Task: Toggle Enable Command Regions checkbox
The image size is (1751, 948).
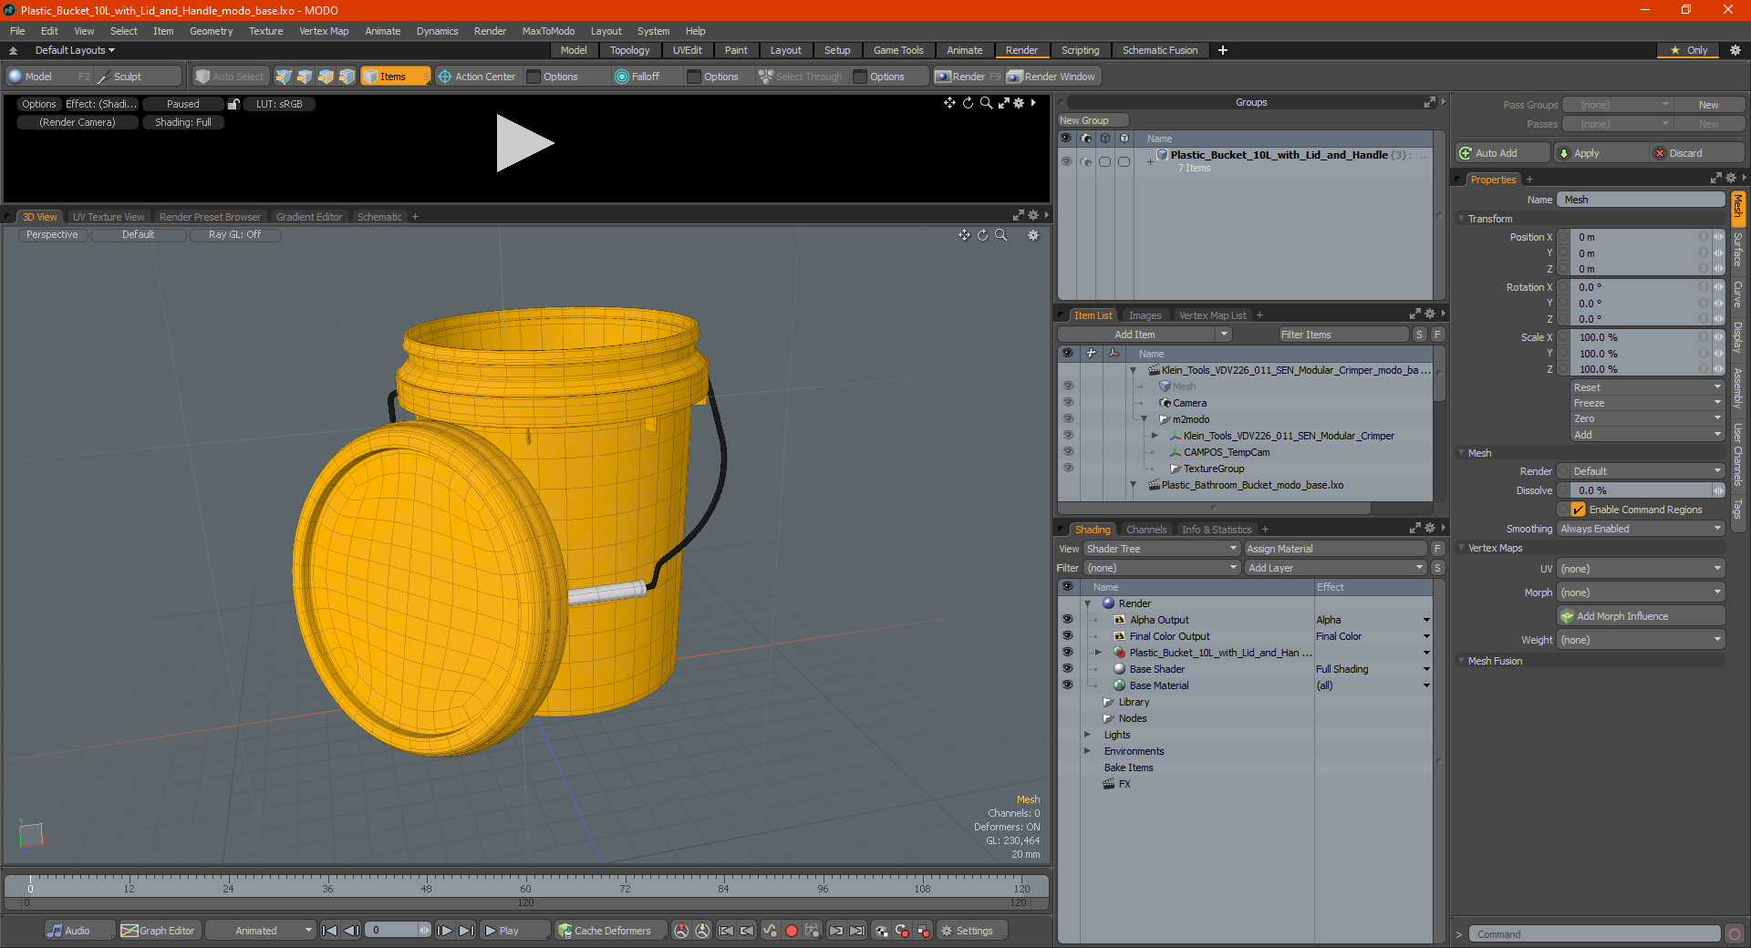Action: pos(1579,510)
